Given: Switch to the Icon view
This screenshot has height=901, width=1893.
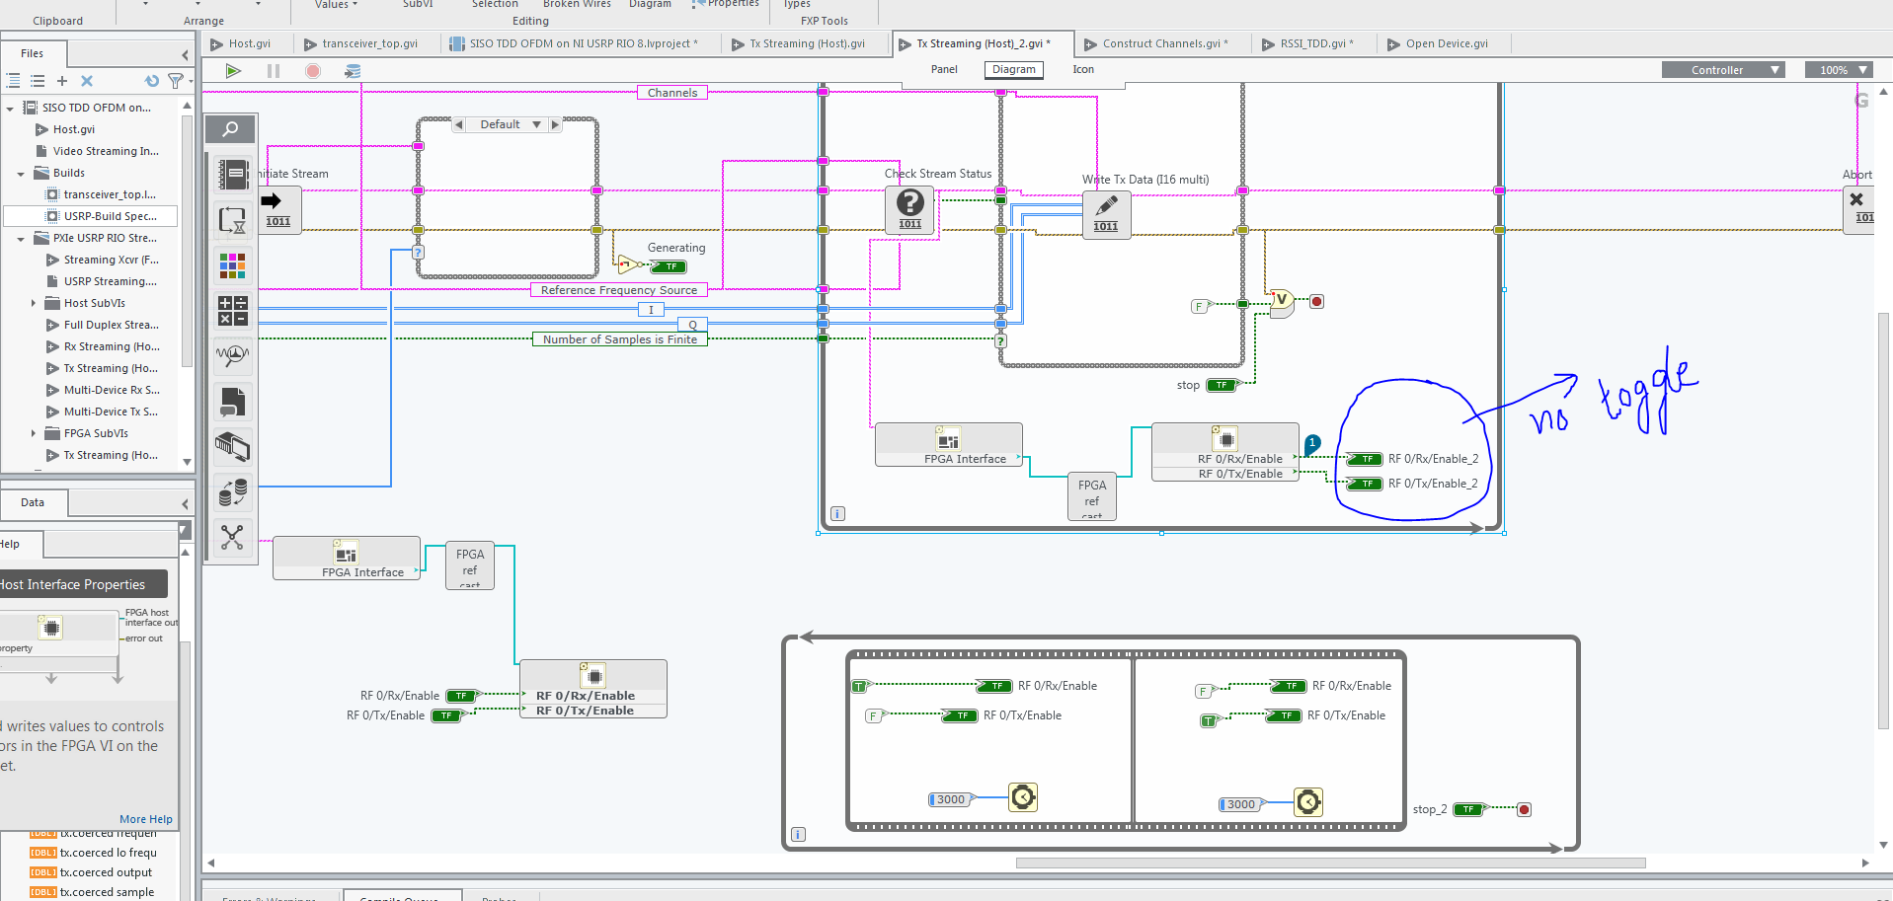Looking at the screenshot, I should pyautogui.click(x=1083, y=69).
